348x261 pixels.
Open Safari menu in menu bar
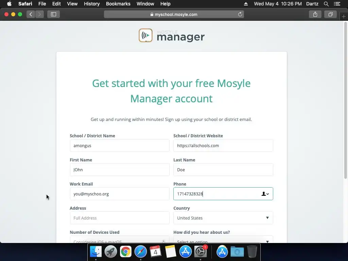pos(25,4)
